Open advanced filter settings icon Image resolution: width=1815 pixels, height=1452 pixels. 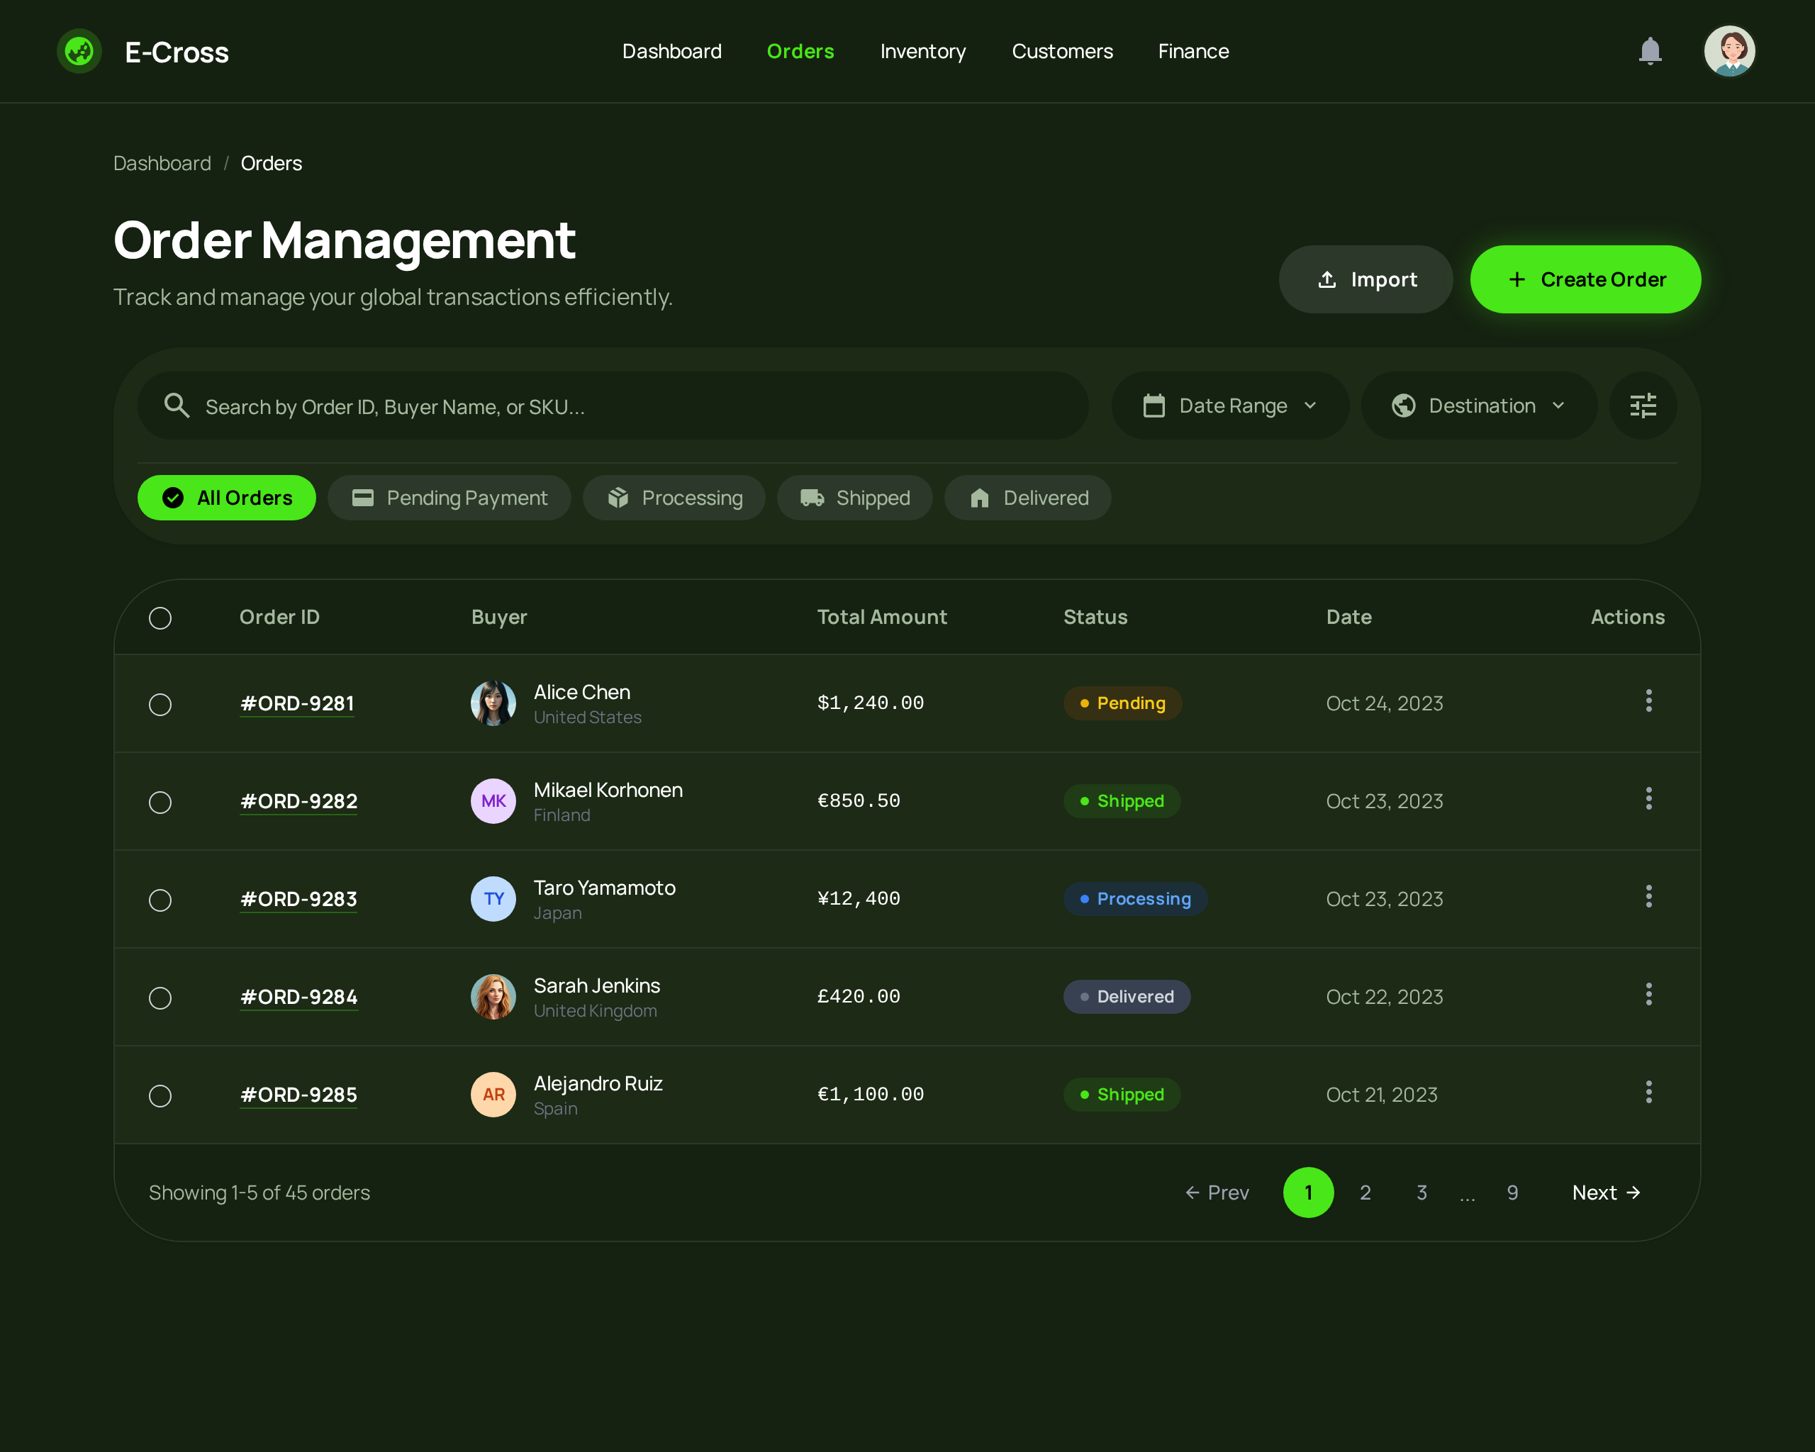[x=1643, y=406]
